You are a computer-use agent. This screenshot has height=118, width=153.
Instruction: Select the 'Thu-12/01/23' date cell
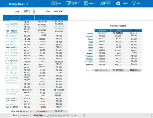tap(11, 53)
